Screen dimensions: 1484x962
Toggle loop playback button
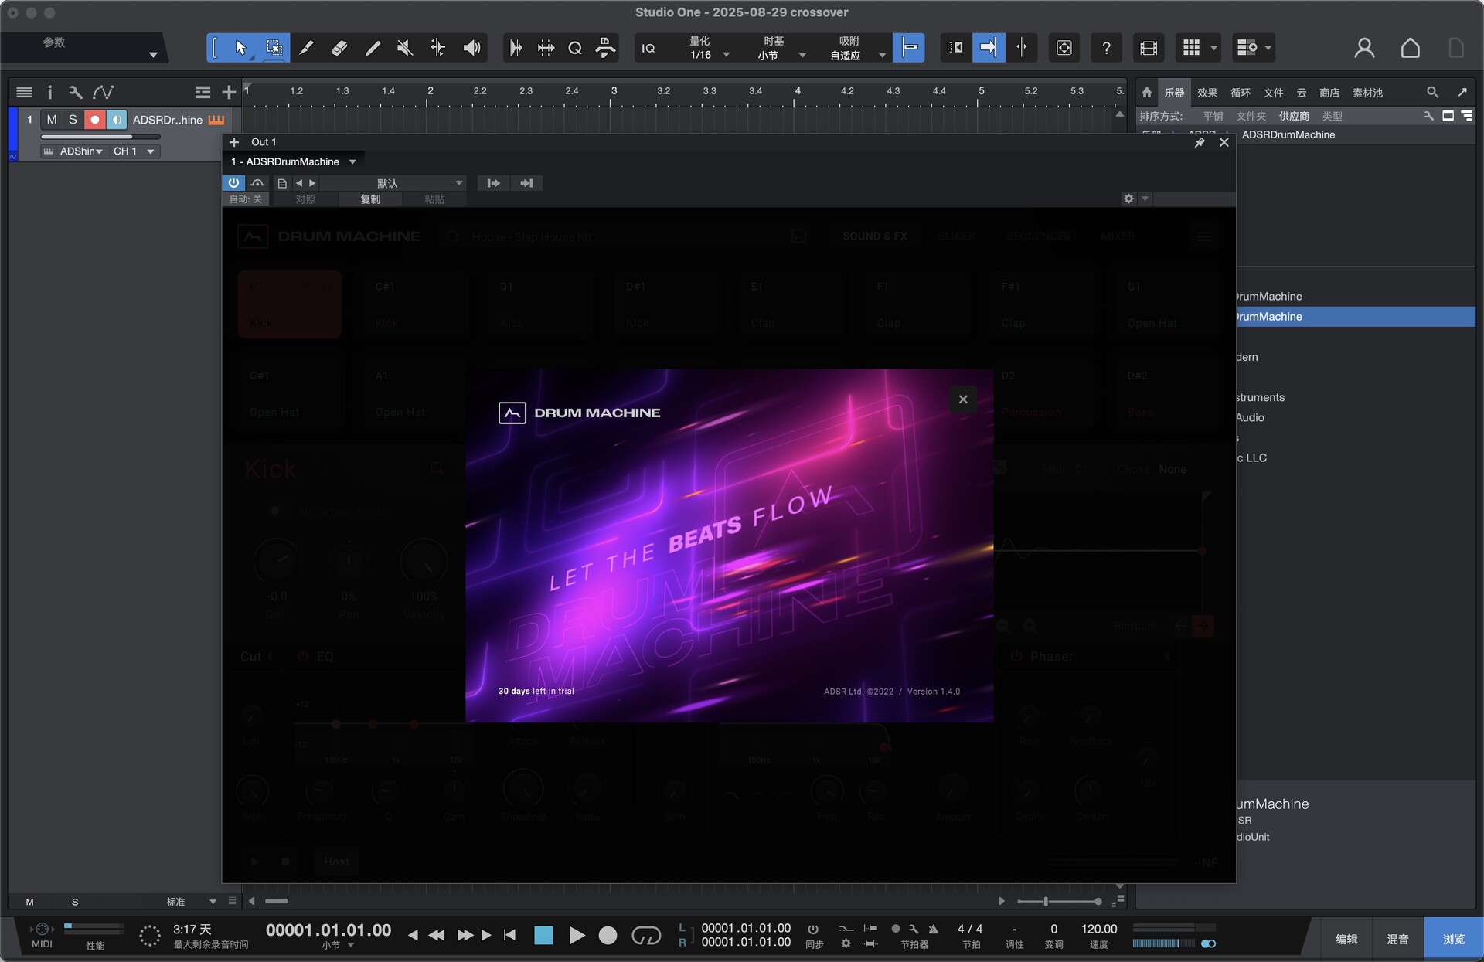[646, 936]
